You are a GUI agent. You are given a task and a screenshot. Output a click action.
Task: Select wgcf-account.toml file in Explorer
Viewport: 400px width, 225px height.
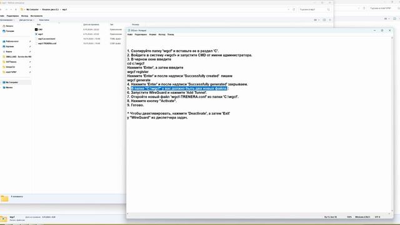click(x=46, y=39)
